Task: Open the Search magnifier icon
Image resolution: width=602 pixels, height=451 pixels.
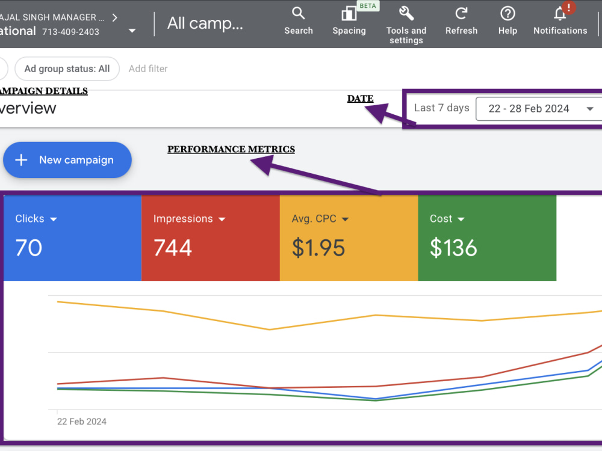Action: pyautogui.click(x=299, y=13)
